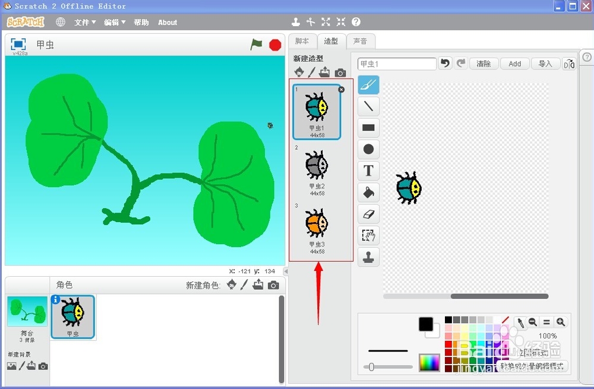Select costume thumbnail 甲虫2
This screenshot has width=594, height=389.
tap(317, 171)
